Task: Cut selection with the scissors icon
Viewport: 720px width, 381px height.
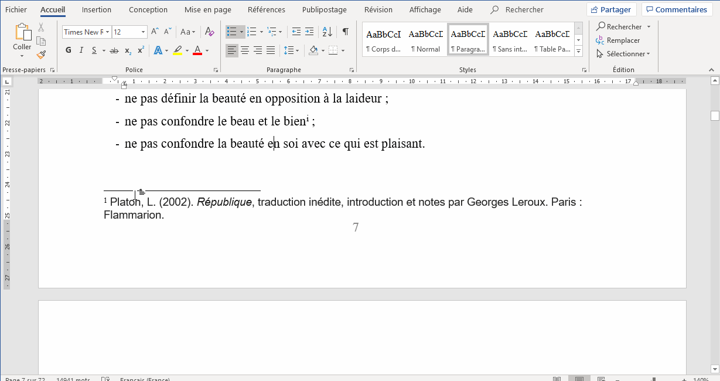Action: [41, 27]
